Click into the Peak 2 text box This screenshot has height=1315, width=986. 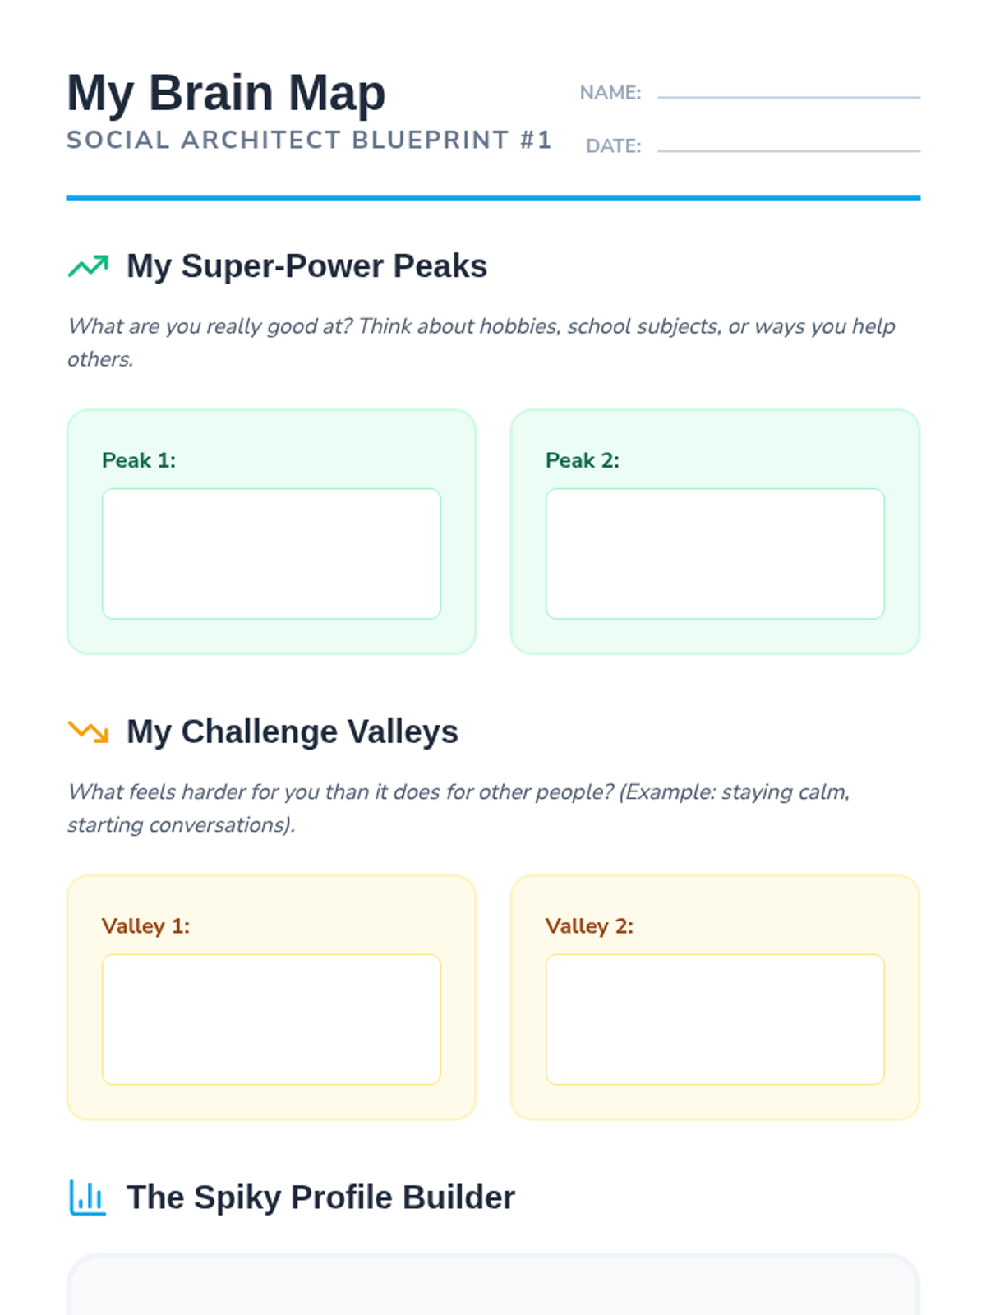pos(715,553)
